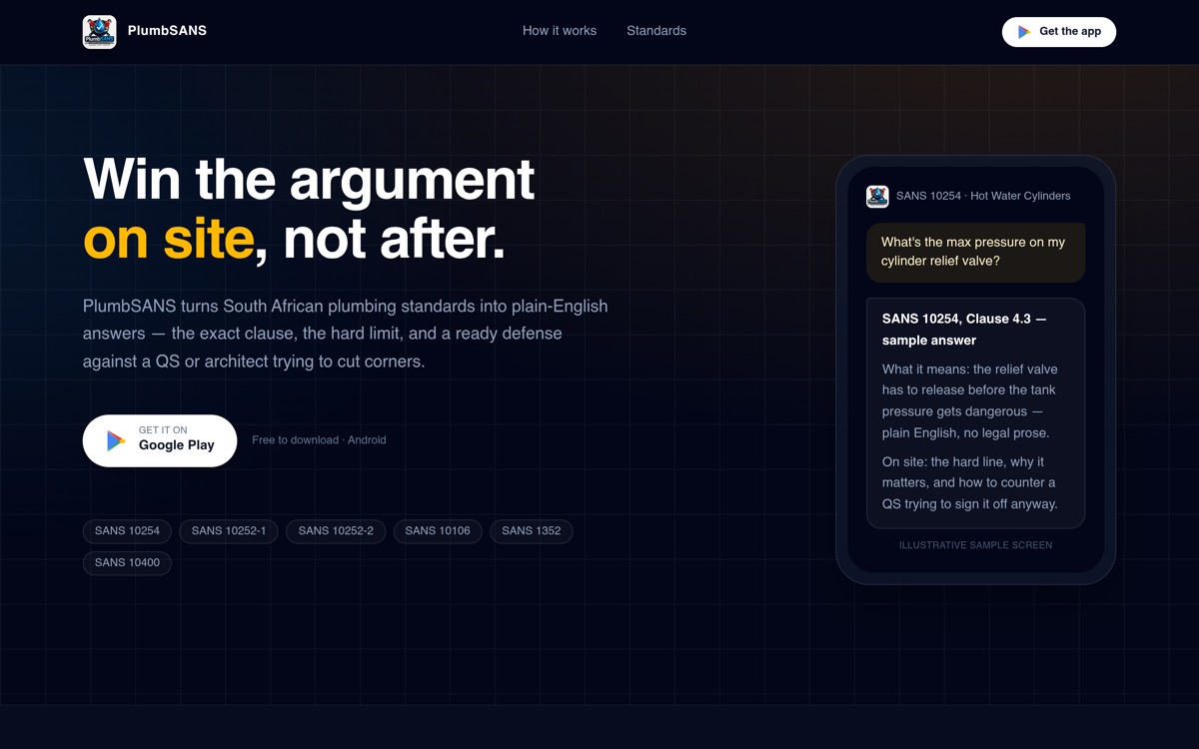
Task: Select the SANS 10400 tag
Action: tap(127, 563)
